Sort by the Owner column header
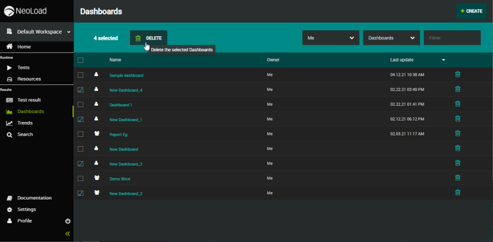 pyautogui.click(x=273, y=60)
